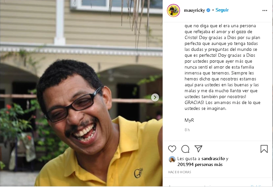Click the 8 h caption timestamp
Image resolution: width=273 pixels, height=187 pixels.
click(x=187, y=130)
